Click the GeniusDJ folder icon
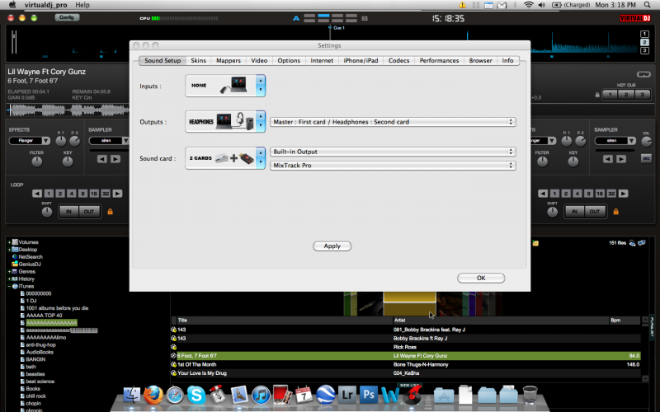This screenshot has height=412, width=660. 16,264
